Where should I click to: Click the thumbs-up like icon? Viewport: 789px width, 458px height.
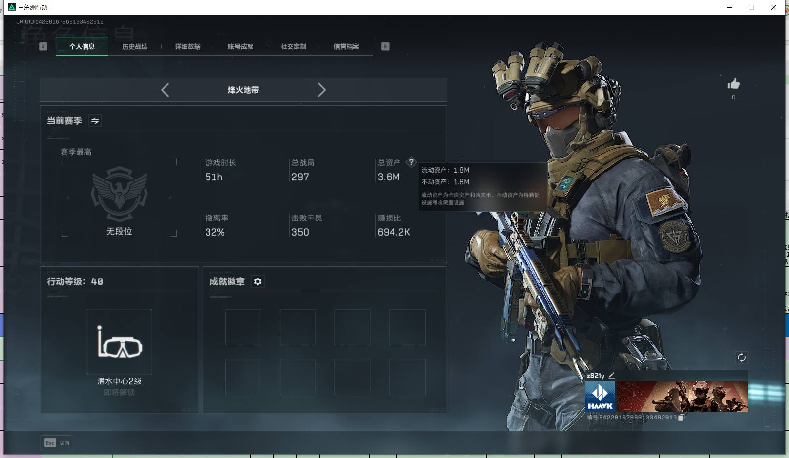click(733, 84)
